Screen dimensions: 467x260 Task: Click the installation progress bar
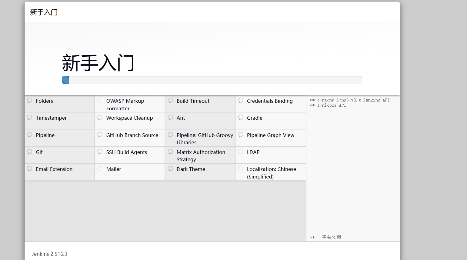[212, 80]
